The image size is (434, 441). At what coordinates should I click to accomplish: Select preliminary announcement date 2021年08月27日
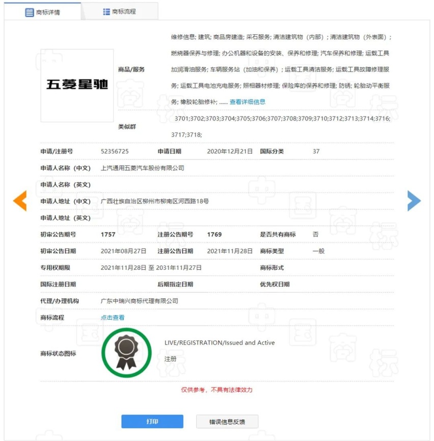123,251
